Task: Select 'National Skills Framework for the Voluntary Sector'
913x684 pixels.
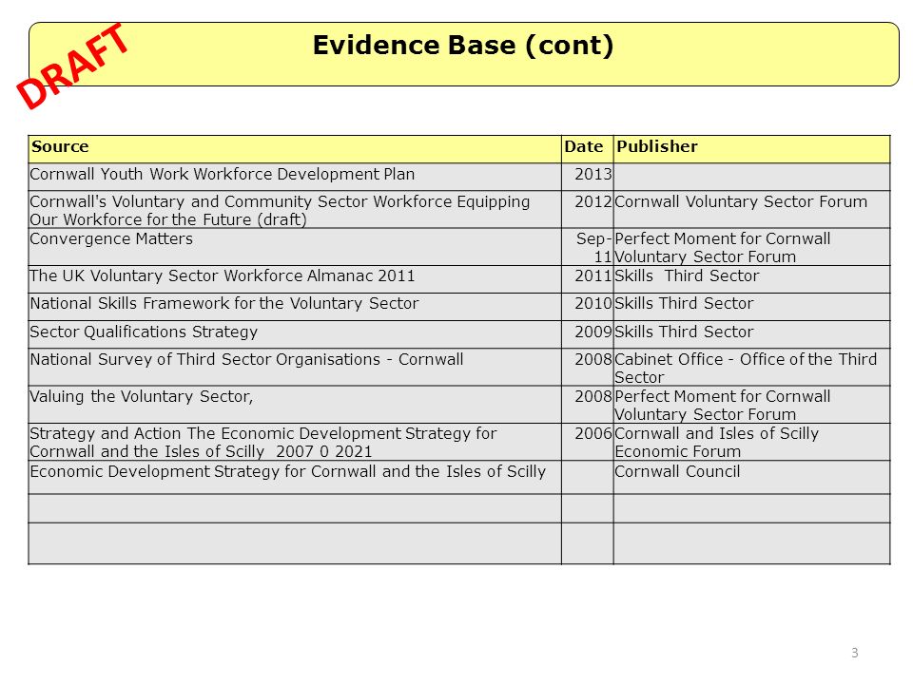Action: pyautogui.click(x=295, y=307)
